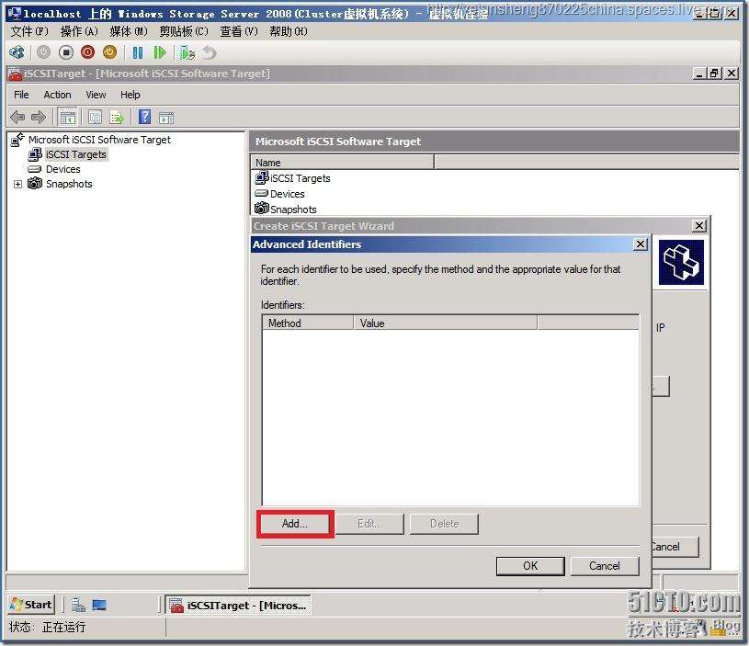Image resolution: width=749 pixels, height=646 pixels.
Task: Click the Properties toolbar icon
Action: pyautogui.click(x=95, y=117)
